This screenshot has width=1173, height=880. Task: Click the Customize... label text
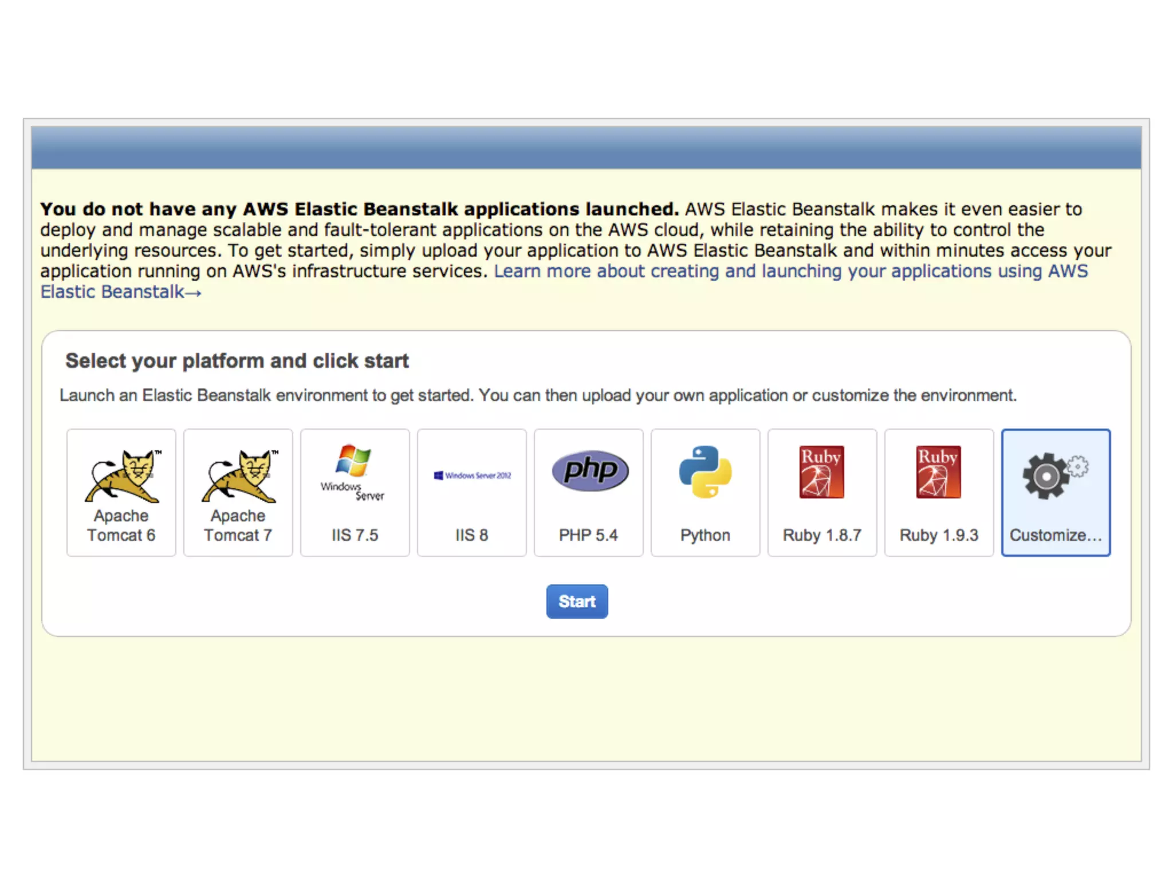tap(1055, 535)
